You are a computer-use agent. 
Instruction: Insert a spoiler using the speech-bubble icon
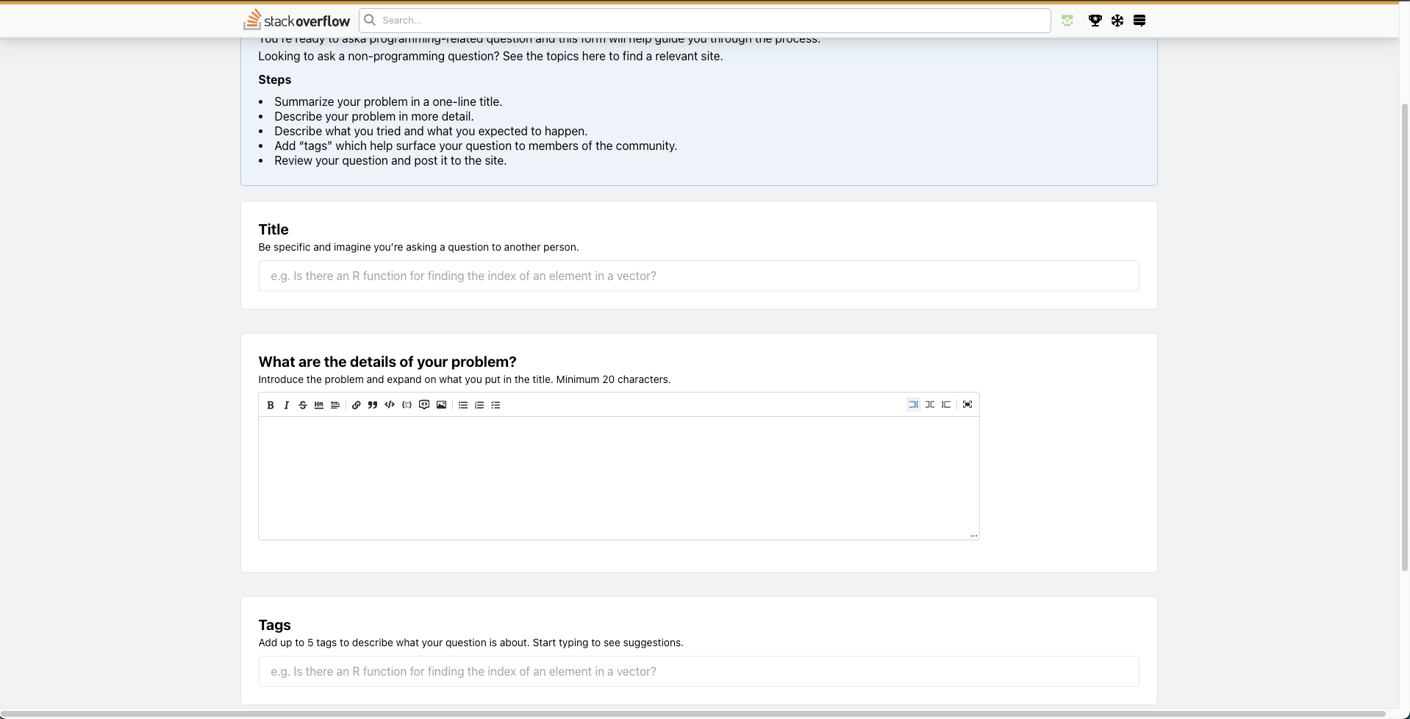(424, 405)
